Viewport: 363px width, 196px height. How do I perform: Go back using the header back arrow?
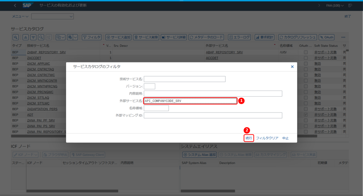(x=15, y=5)
